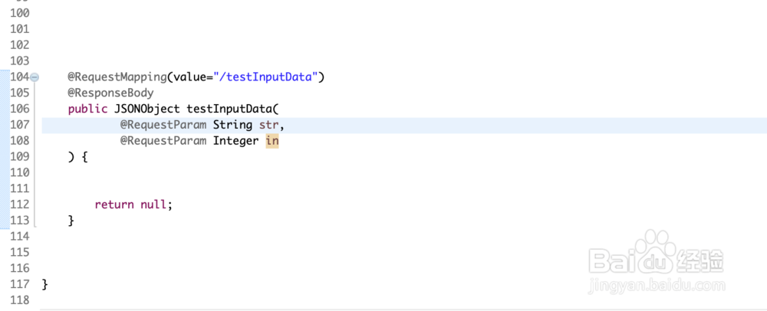
Task: Click line number 100 in the gutter
Action: point(19,13)
